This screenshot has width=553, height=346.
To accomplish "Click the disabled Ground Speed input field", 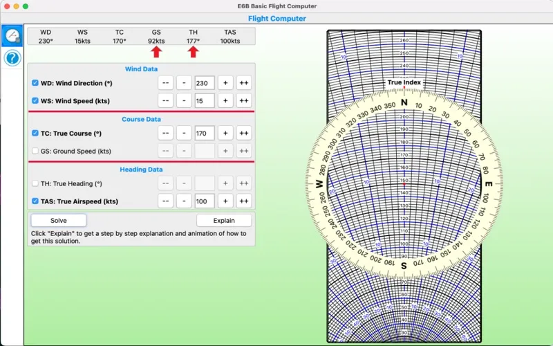I will [205, 151].
